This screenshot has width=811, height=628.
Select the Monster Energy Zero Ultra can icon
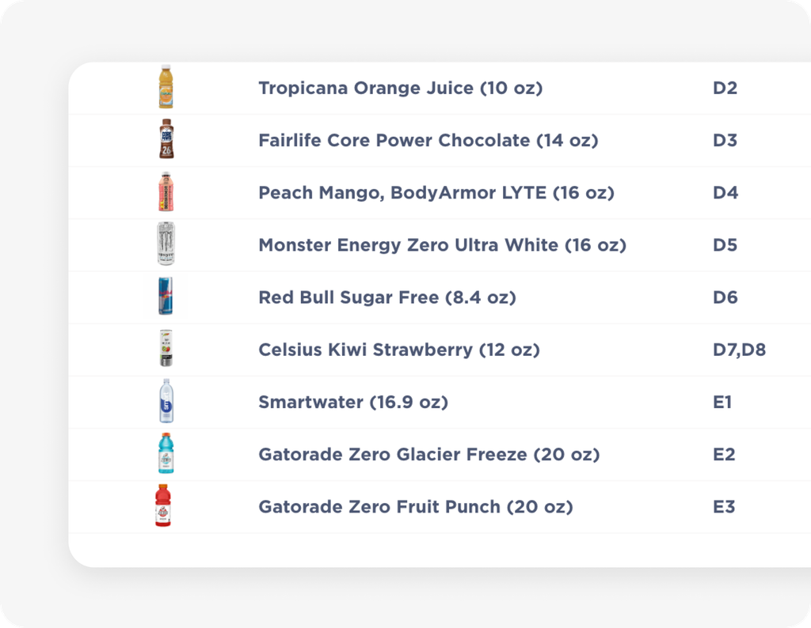point(166,244)
